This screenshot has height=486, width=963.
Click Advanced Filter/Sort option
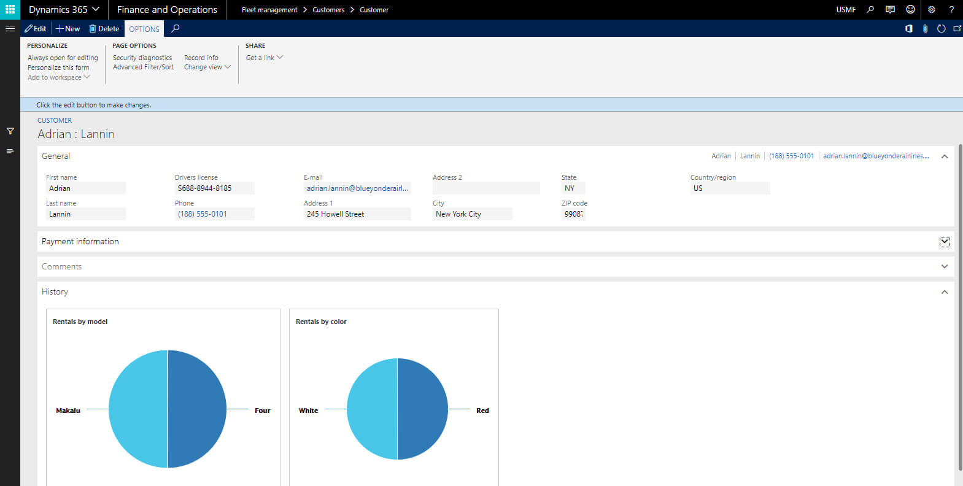pos(143,67)
